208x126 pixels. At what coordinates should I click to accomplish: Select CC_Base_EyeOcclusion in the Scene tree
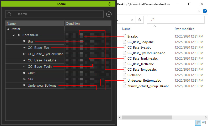(45, 54)
